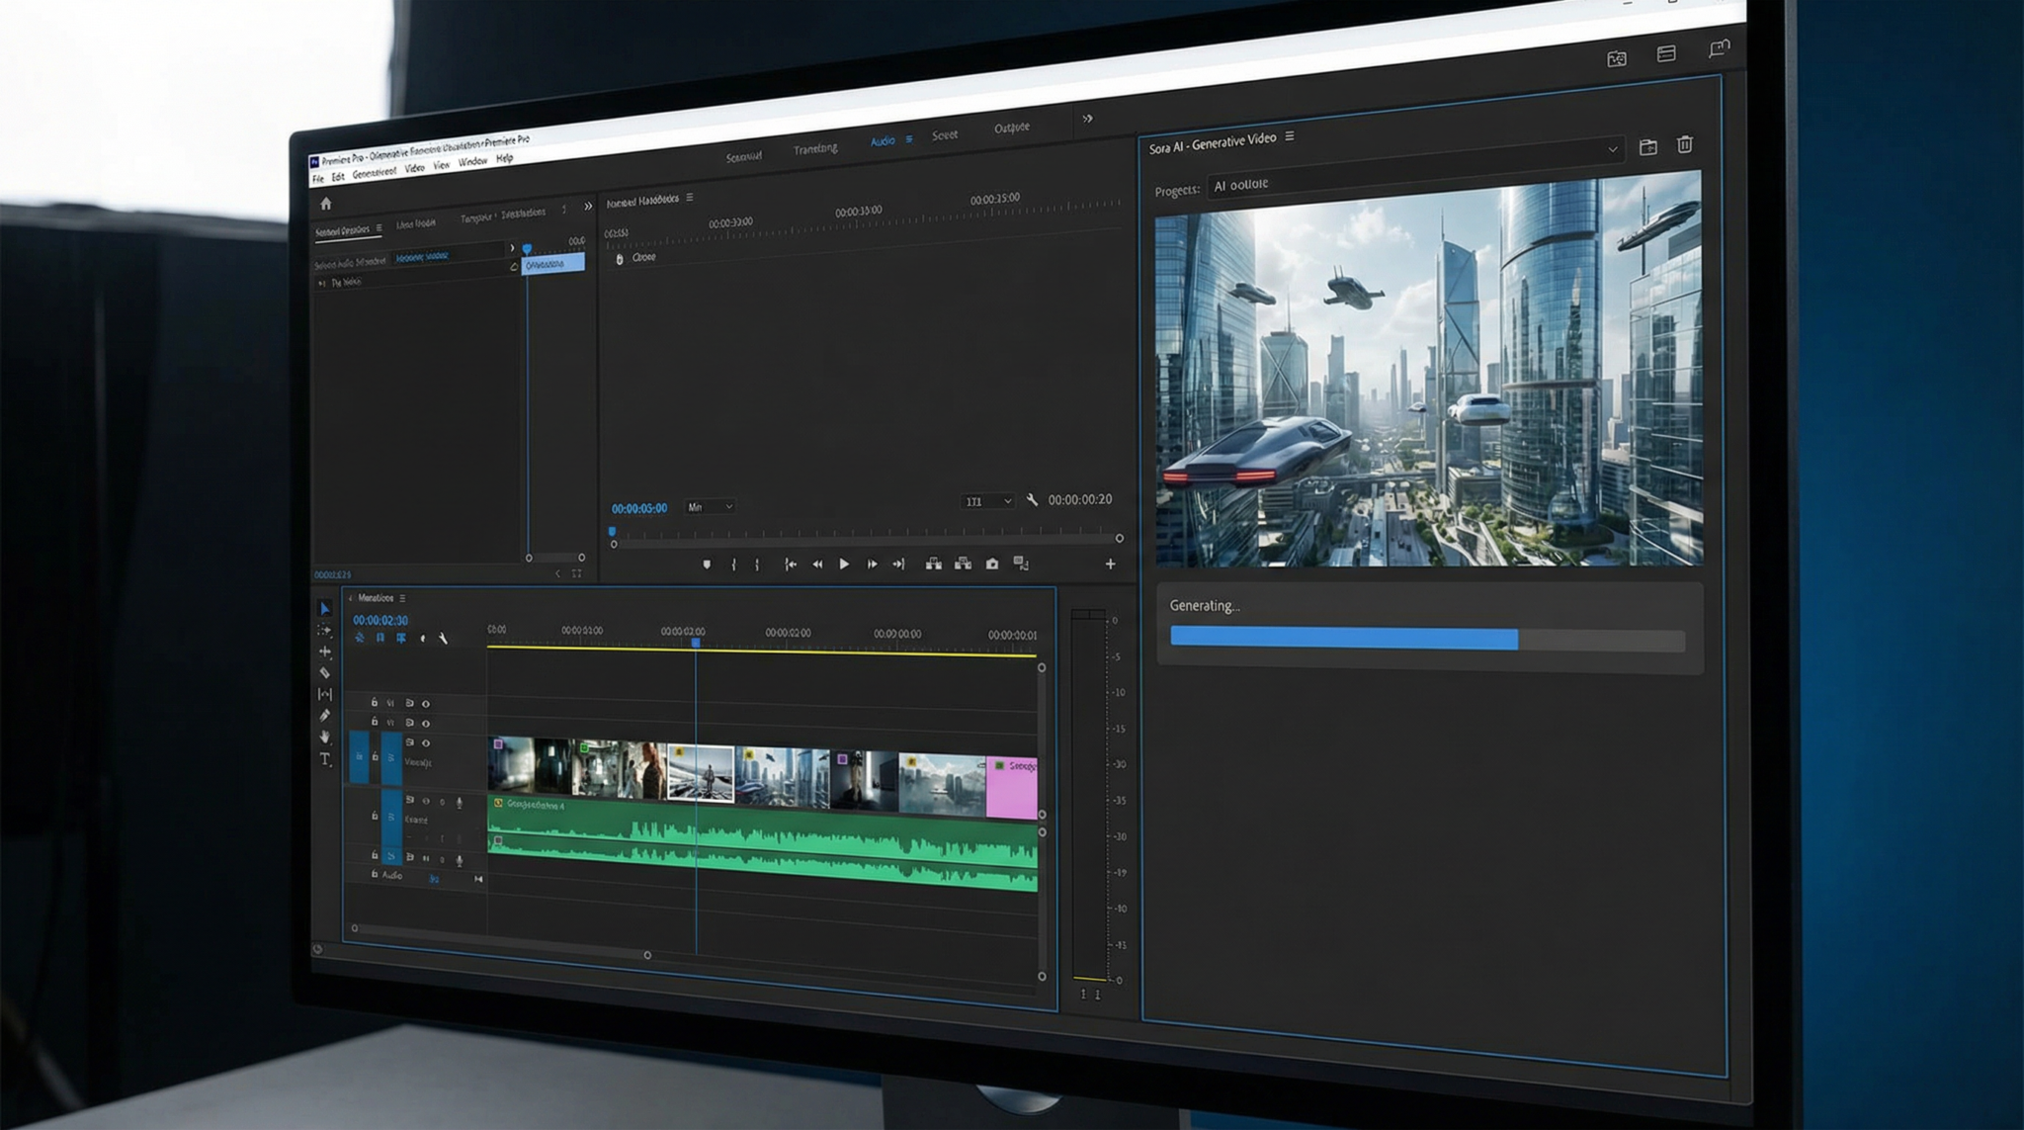Screen dimensions: 2024x1130
Task: Click Export Frame camera icon
Action: (992, 564)
